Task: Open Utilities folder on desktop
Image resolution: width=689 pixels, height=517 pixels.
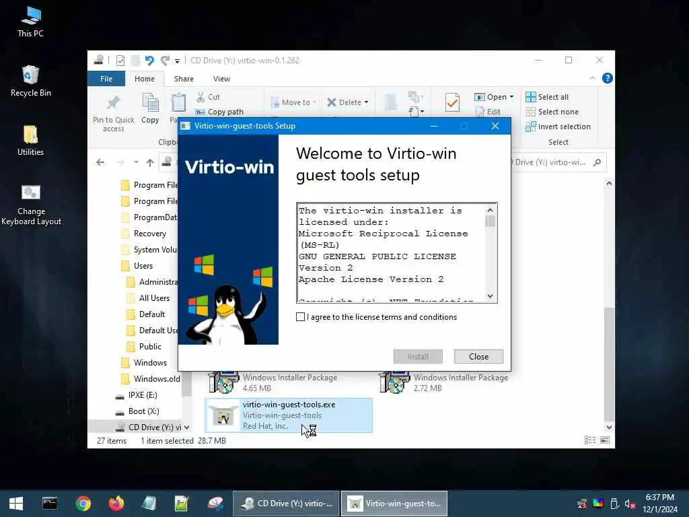Action: pyautogui.click(x=30, y=141)
